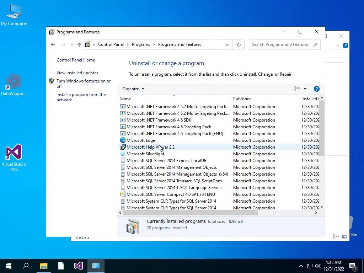Launch Visual Studio 2015 desktop shortcut

pos(14,157)
